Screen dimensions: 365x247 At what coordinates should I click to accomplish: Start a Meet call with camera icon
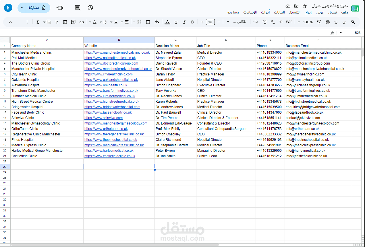tap(60, 8)
